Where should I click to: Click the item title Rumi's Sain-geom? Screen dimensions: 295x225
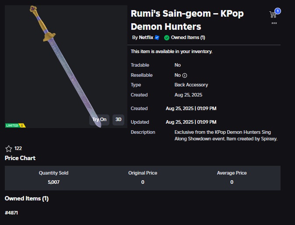pos(187,20)
